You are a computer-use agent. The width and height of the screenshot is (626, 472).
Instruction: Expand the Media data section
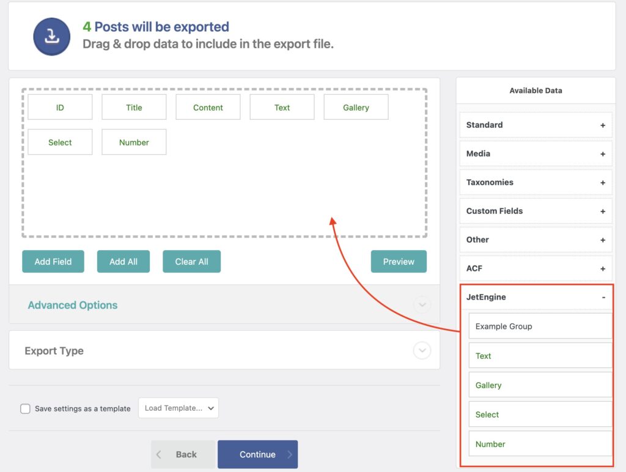(x=602, y=153)
